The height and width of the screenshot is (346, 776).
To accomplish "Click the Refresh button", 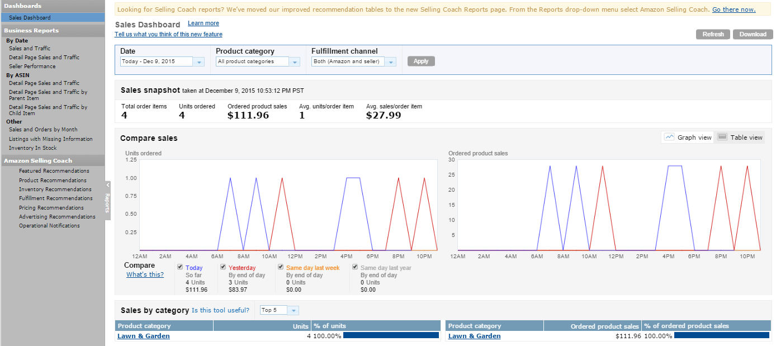I will [x=713, y=35].
